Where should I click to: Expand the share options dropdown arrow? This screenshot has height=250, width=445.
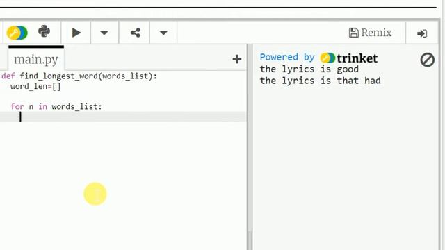tap(163, 33)
